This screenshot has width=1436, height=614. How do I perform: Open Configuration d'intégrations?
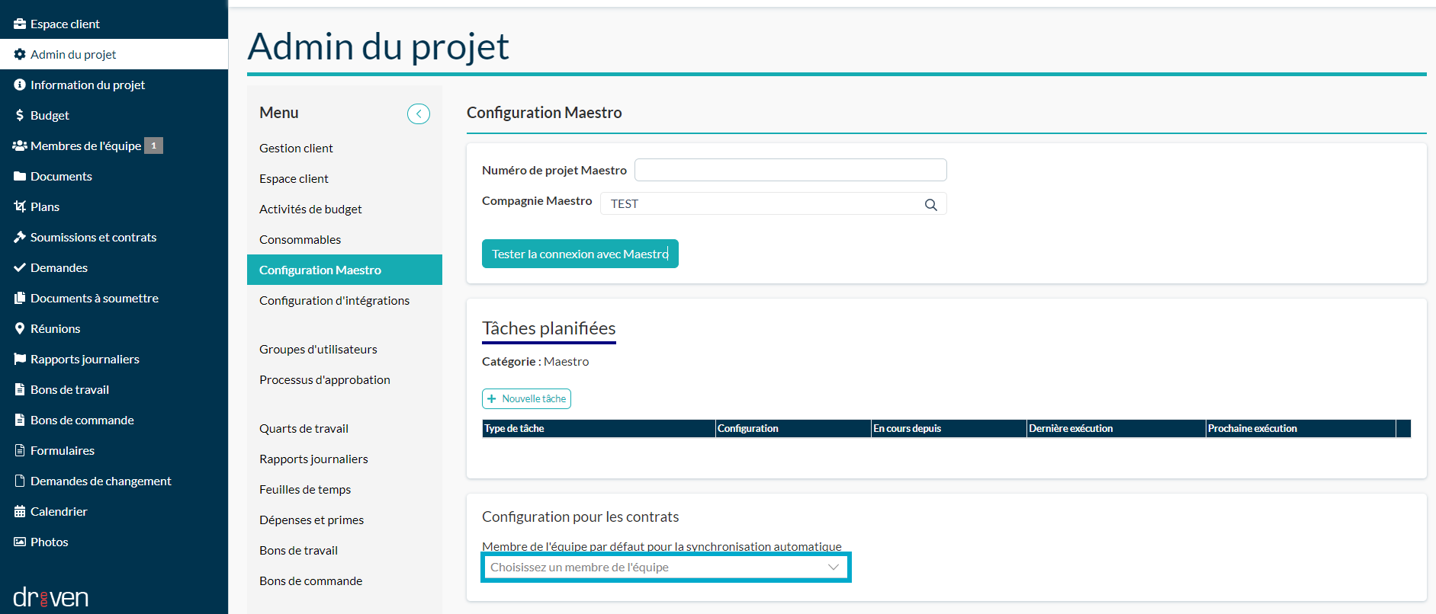[345, 300]
